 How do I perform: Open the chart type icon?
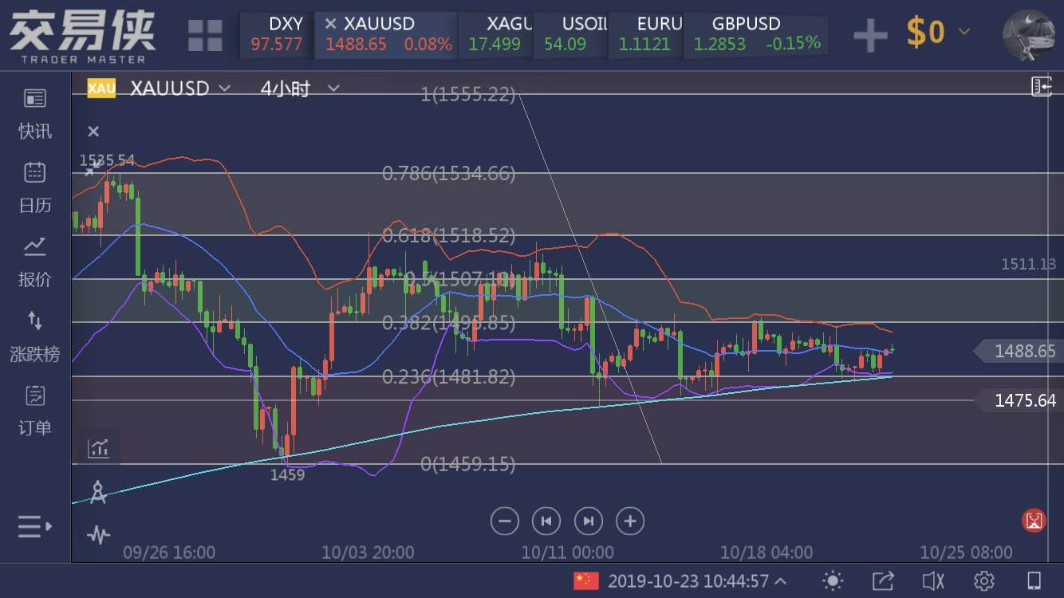click(99, 448)
